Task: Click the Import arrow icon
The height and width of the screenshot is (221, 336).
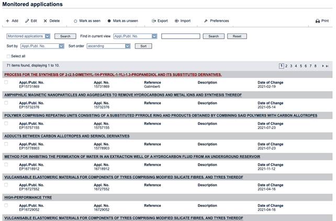Action: [x=177, y=21]
